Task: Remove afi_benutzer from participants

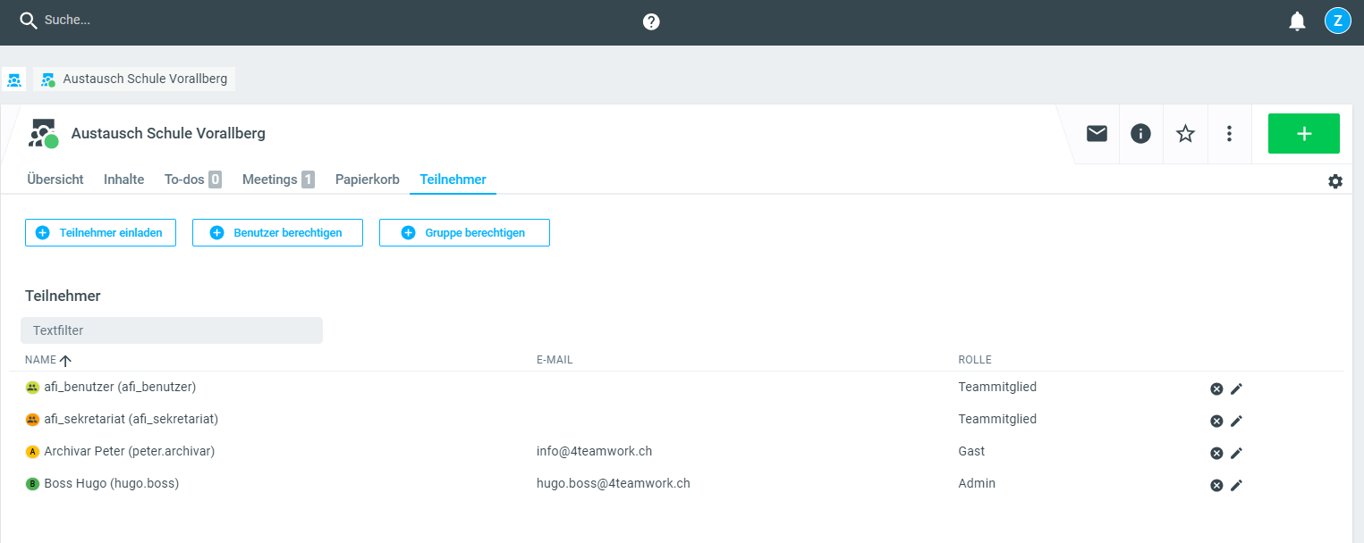Action: tap(1216, 388)
